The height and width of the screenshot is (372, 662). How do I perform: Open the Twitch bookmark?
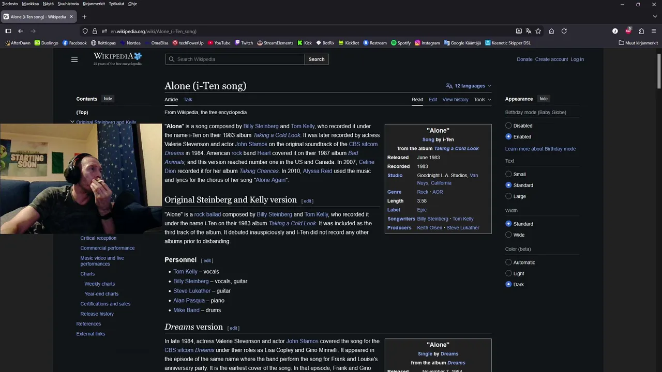(244, 43)
